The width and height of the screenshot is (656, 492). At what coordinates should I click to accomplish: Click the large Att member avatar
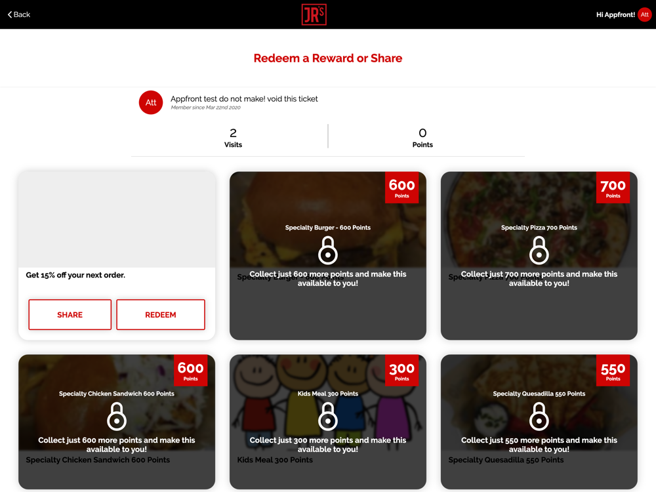pyautogui.click(x=151, y=102)
